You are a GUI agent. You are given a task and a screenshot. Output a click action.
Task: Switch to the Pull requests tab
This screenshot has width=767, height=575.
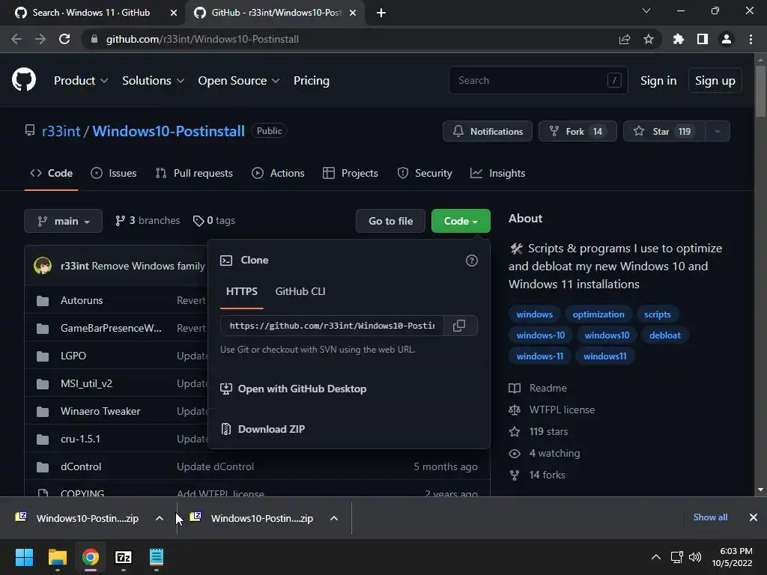click(x=194, y=173)
